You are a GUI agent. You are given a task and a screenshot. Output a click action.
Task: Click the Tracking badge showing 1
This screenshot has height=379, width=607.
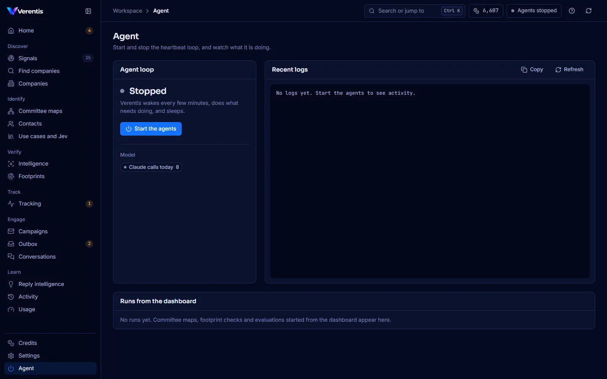(x=89, y=204)
